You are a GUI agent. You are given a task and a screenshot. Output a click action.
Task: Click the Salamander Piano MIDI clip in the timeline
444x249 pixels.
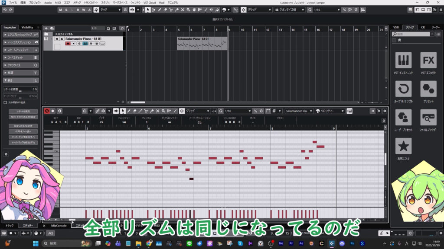(202, 44)
